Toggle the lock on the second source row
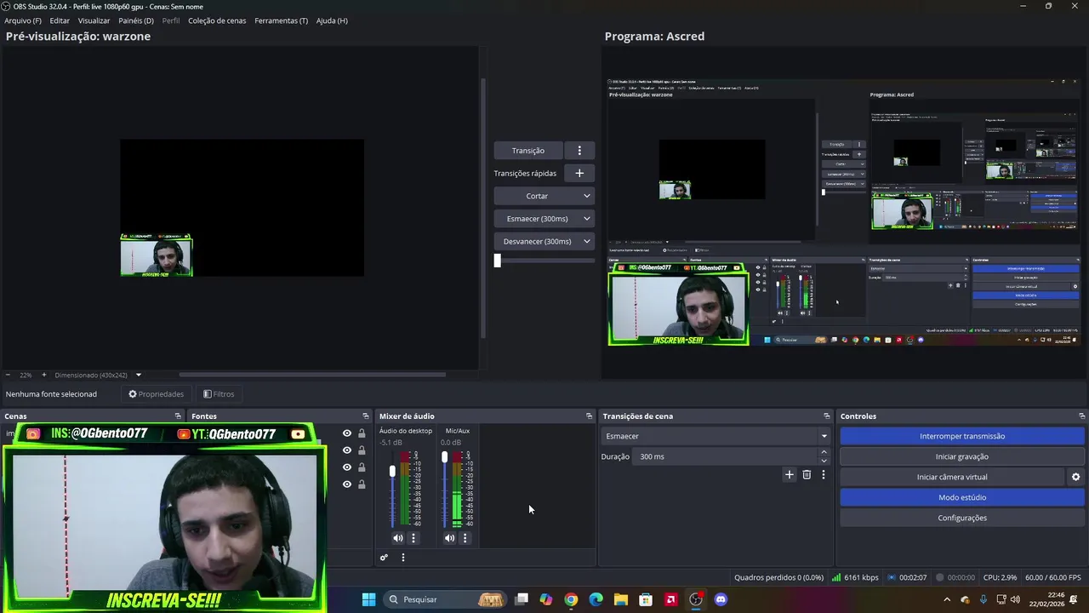The width and height of the screenshot is (1089, 613). click(362, 450)
